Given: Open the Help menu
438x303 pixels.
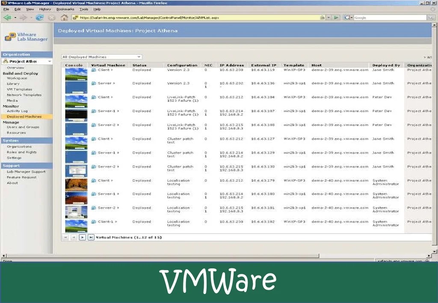Looking at the screenshot, I should [97, 9].
